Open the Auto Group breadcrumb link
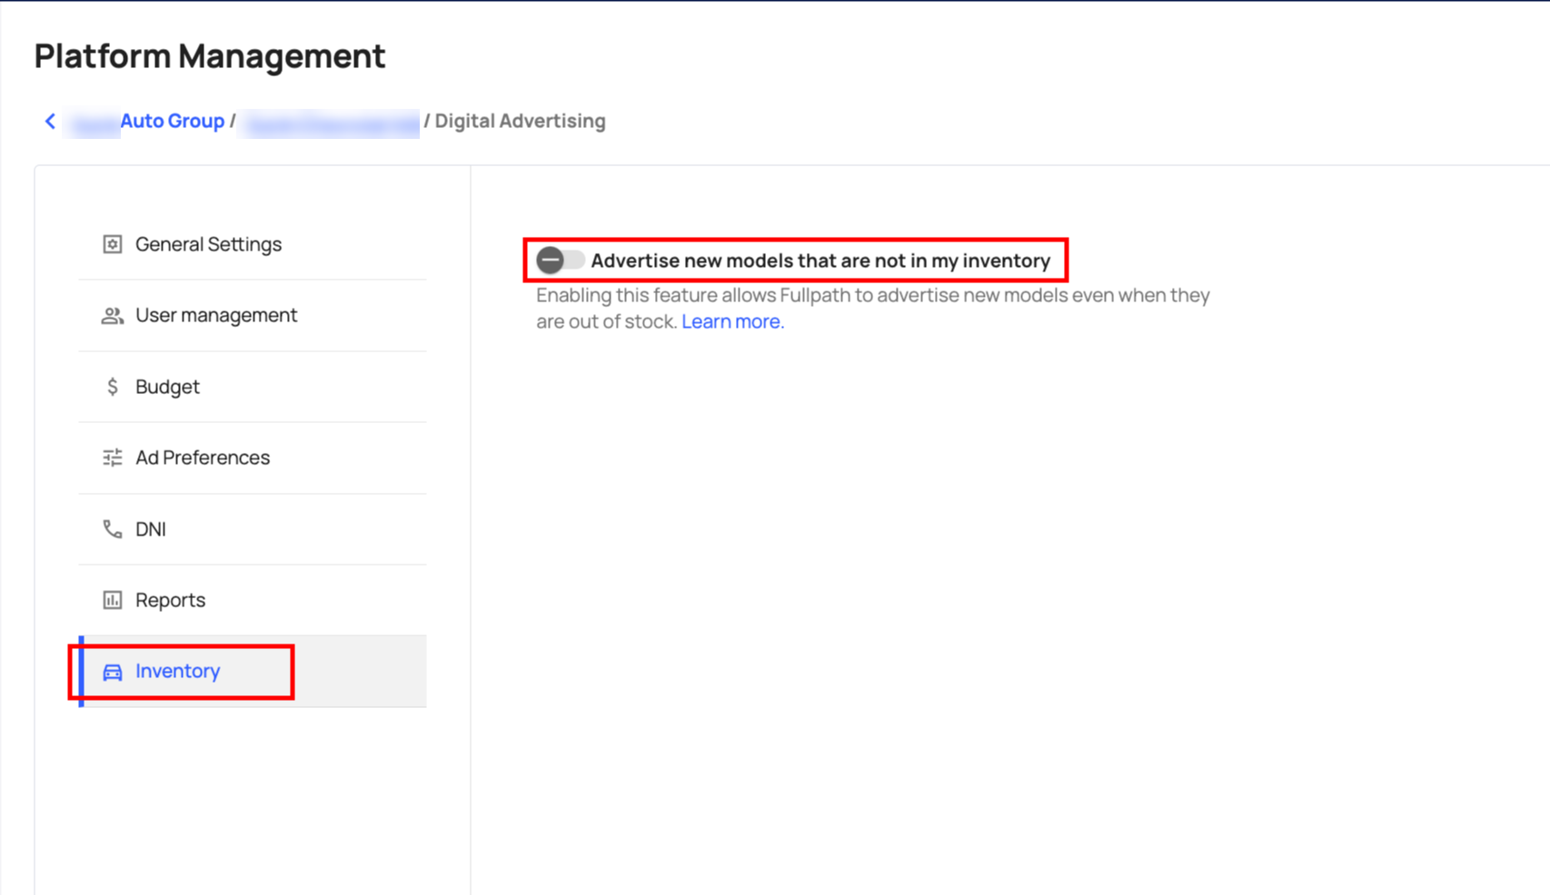The width and height of the screenshot is (1550, 895). point(171,122)
